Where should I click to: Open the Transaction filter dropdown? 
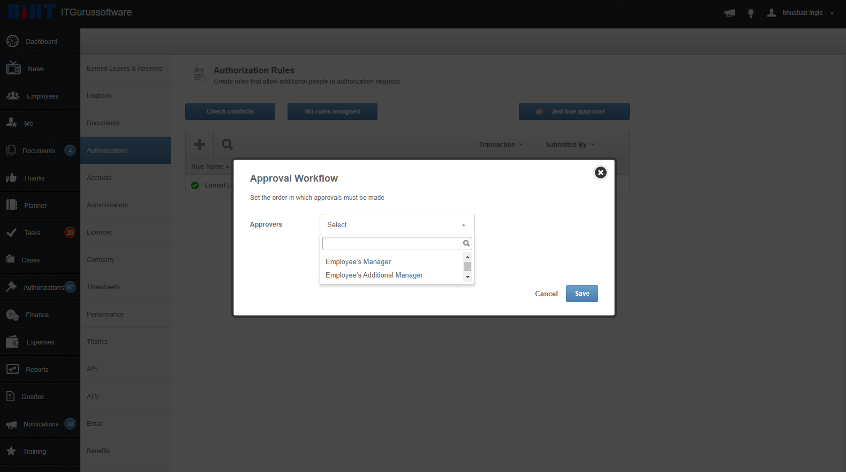pos(501,145)
